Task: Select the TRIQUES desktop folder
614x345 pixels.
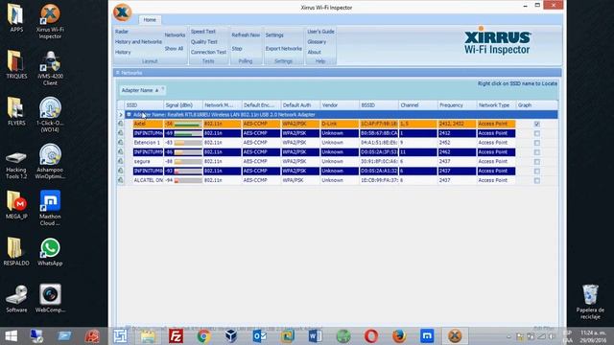Action: 16,64
